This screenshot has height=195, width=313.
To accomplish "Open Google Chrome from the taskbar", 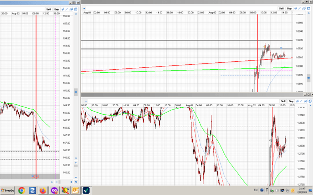I will click(22, 191).
